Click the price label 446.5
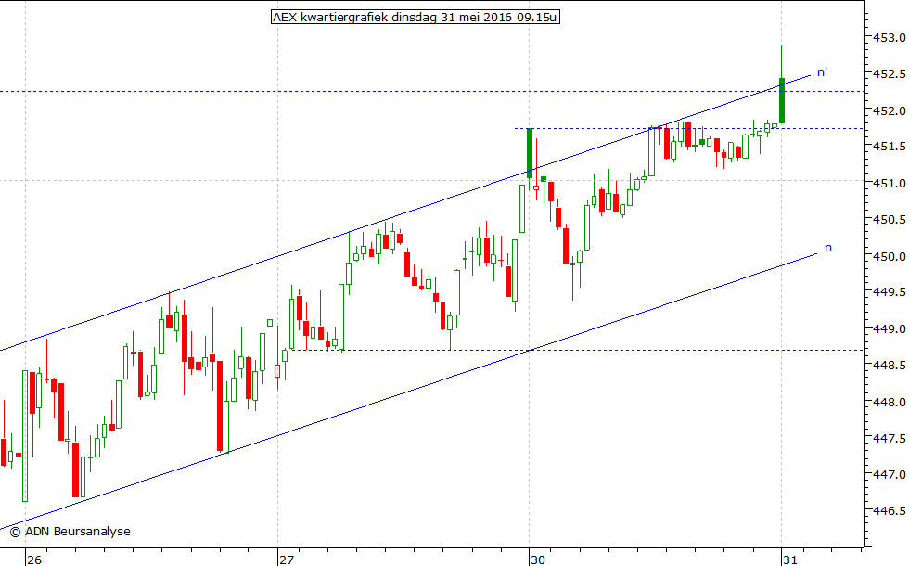 (x=890, y=511)
